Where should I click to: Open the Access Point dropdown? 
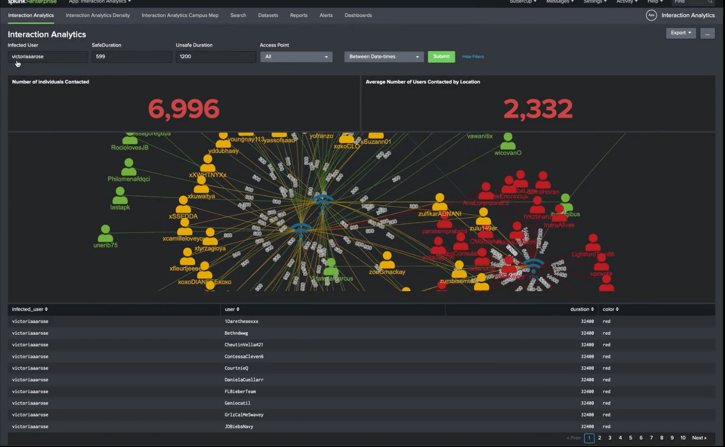tap(296, 57)
